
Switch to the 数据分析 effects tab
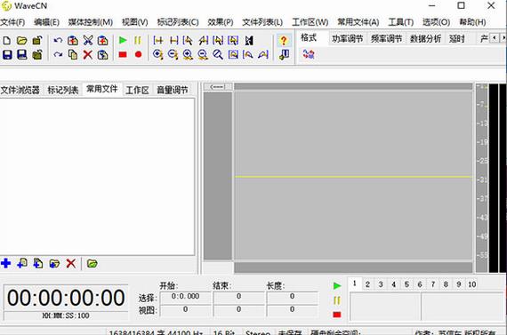pos(425,39)
